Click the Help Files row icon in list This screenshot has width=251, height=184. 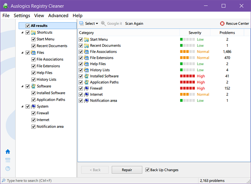click(x=87, y=64)
